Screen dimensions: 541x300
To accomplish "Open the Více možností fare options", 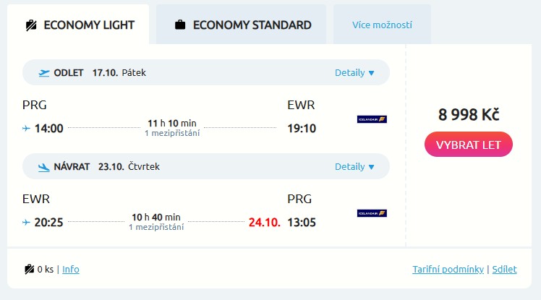I will (x=382, y=25).
